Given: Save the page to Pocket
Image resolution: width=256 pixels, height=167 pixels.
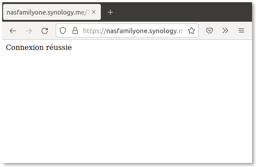Looking at the screenshot, I should 210,30.
